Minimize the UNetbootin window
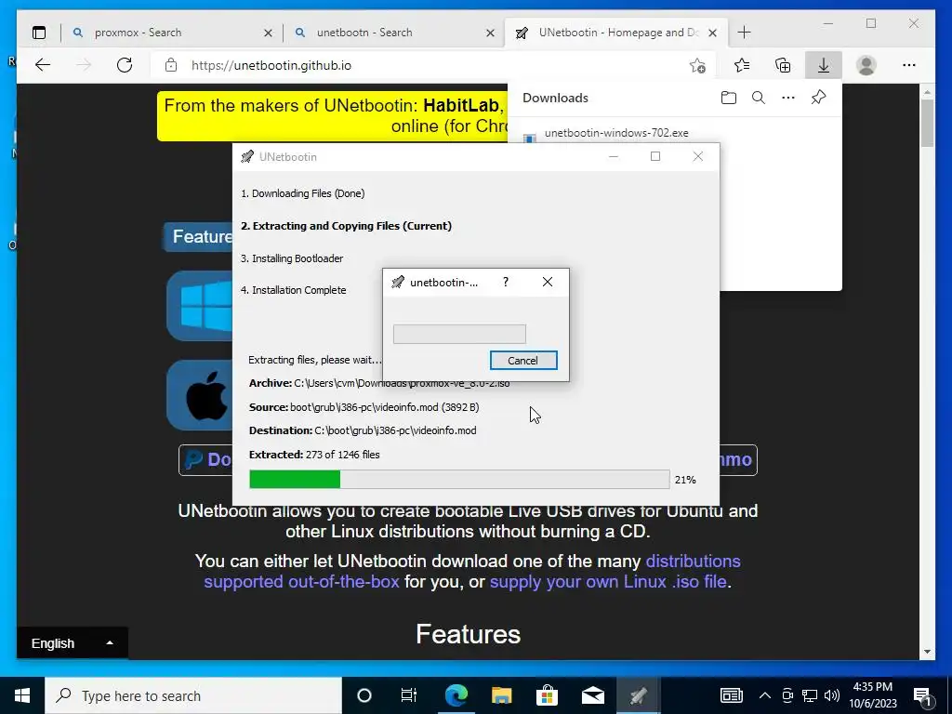952x714 pixels. 614,156
